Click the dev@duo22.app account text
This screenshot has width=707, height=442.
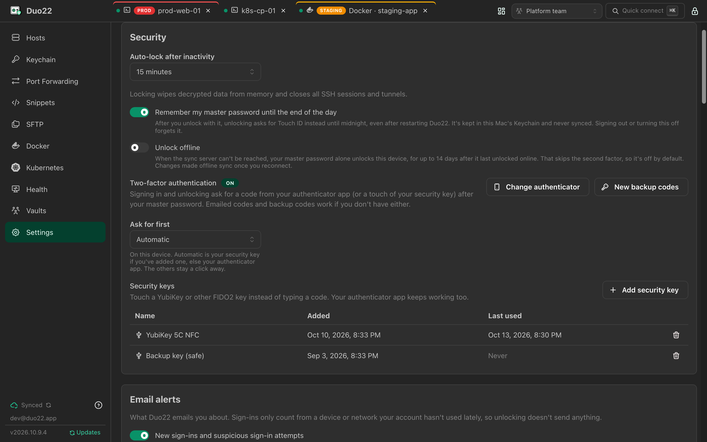[33, 418]
